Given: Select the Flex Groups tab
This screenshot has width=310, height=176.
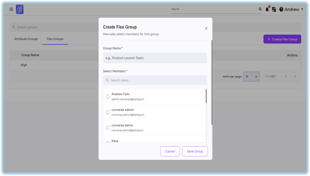Looking at the screenshot, I should click(x=55, y=39).
